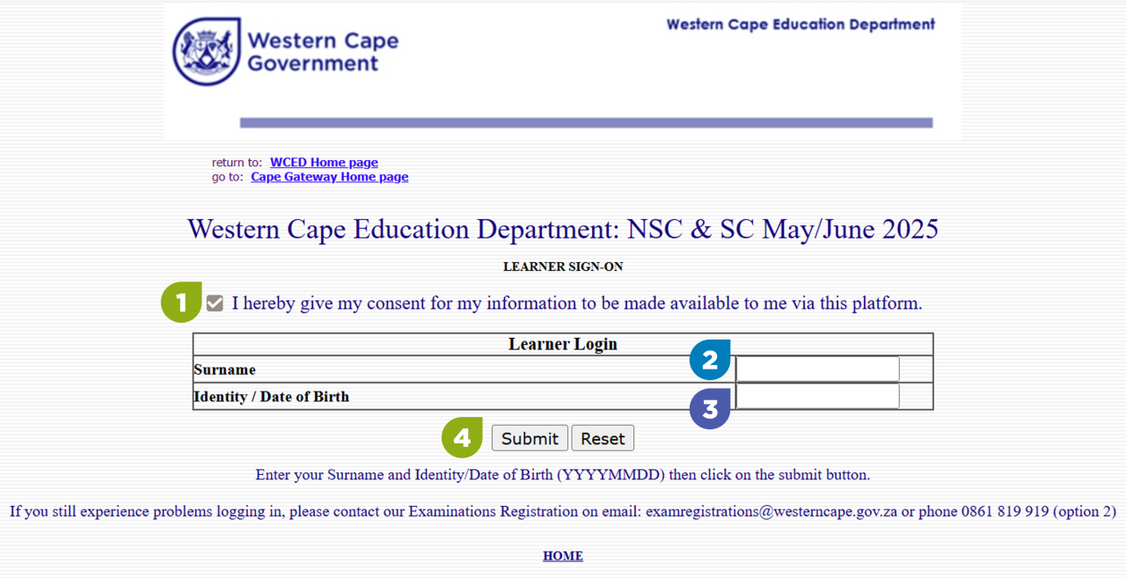The image size is (1126, 578).
Task: Click the Western Cape Government crest logo
Action: tap(206, 51)
